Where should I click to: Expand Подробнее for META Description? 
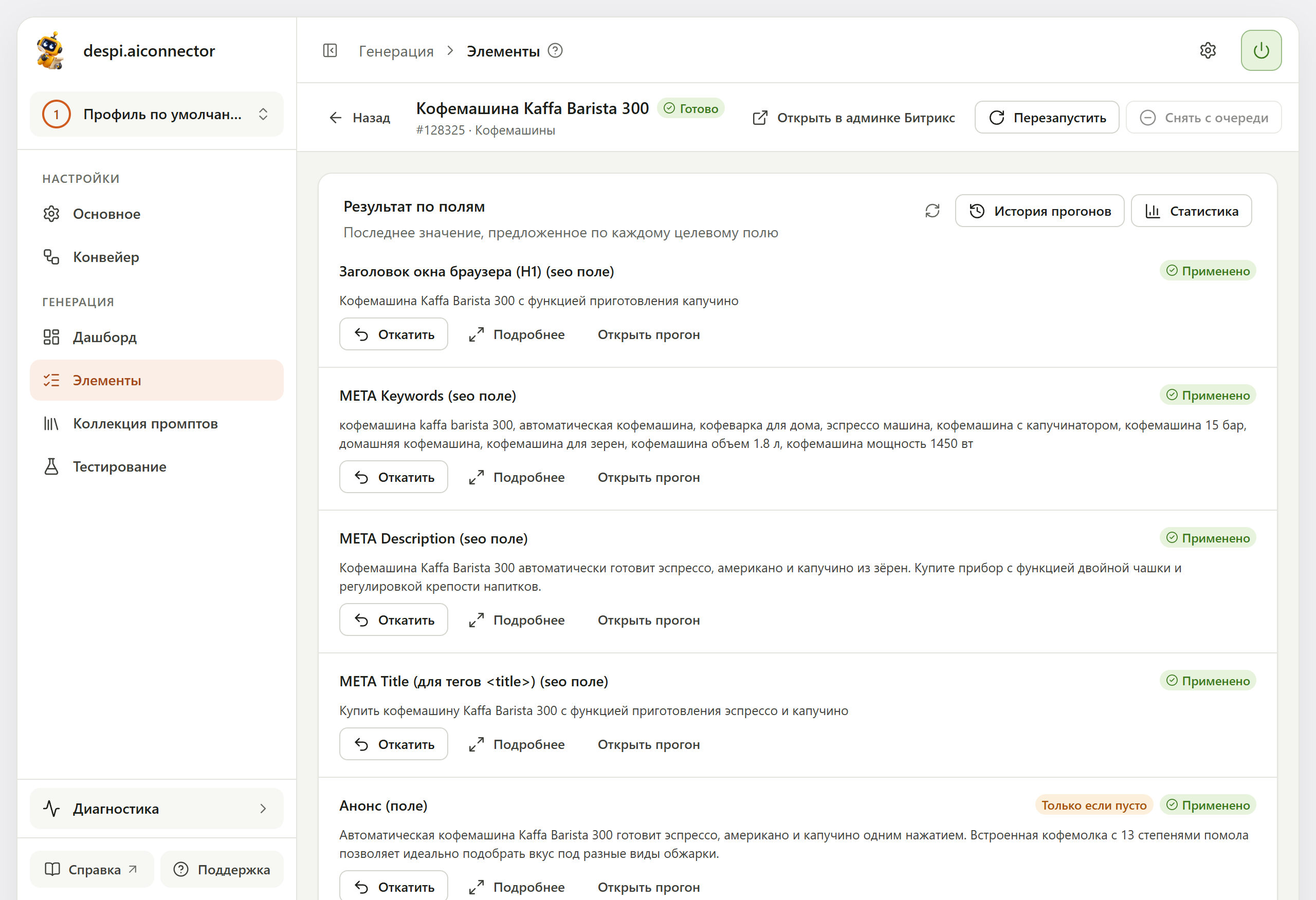[x=517, y=620]
